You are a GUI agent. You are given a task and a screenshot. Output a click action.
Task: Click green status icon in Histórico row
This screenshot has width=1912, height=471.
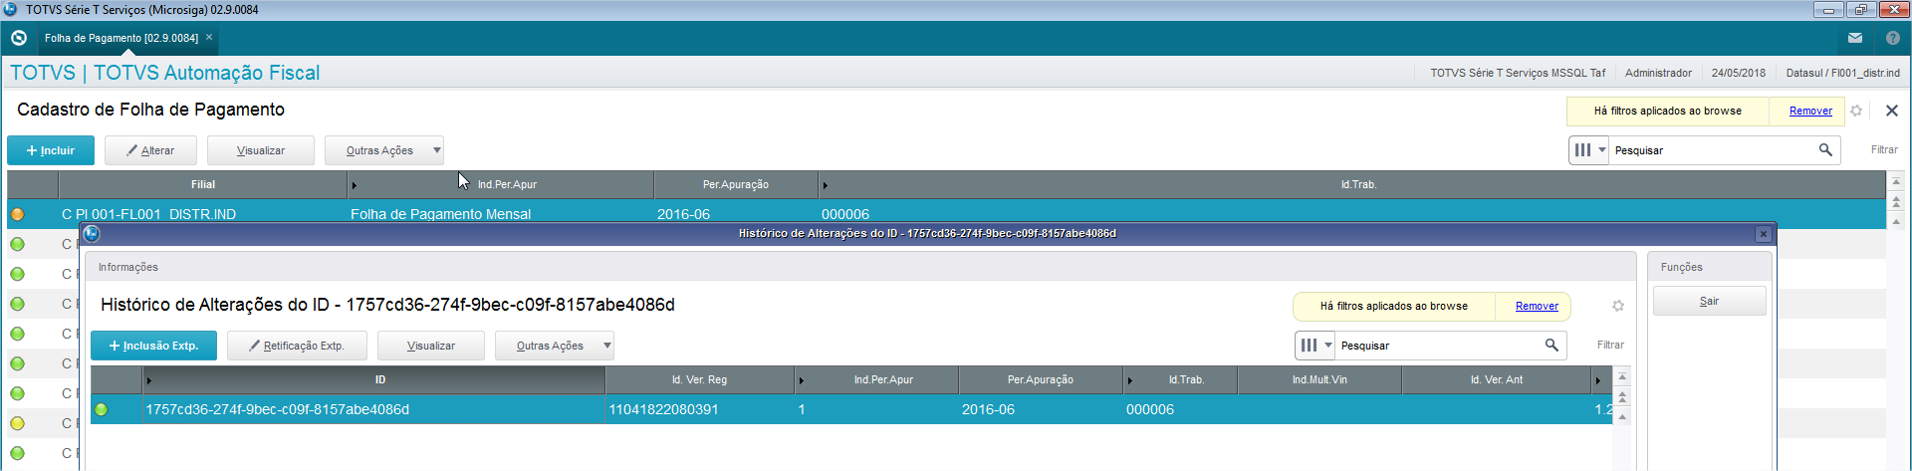[x=102, y=409]
